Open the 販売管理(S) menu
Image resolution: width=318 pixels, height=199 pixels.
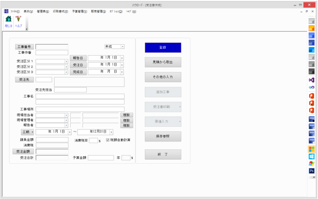[98, 11]
